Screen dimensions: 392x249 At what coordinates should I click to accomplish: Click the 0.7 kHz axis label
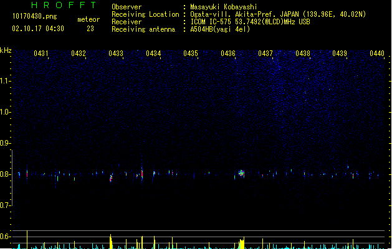click(x=5, y=205)
